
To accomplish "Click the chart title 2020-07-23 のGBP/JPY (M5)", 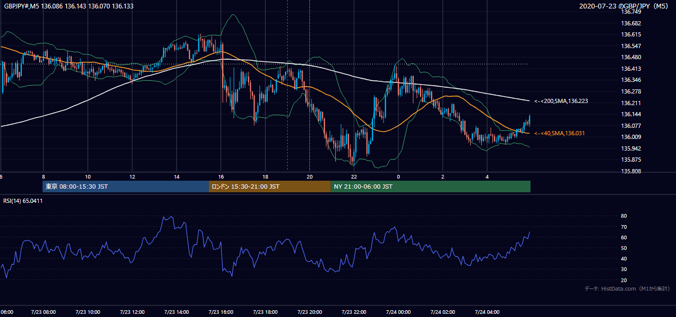I will [x=625, y=6].
